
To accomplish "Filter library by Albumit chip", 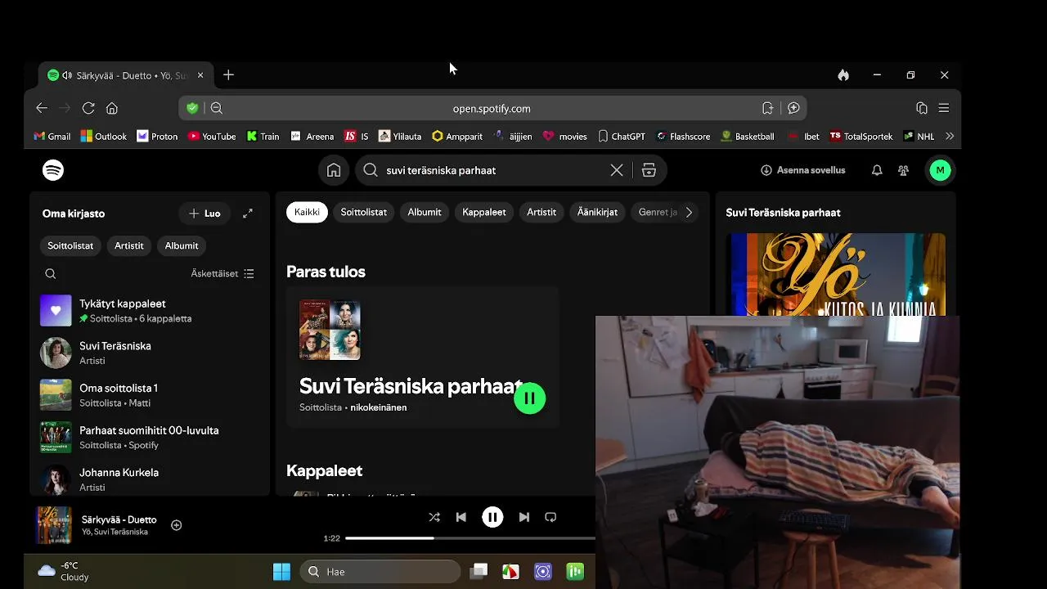I will pyautogui.click(x=182, y=245).
